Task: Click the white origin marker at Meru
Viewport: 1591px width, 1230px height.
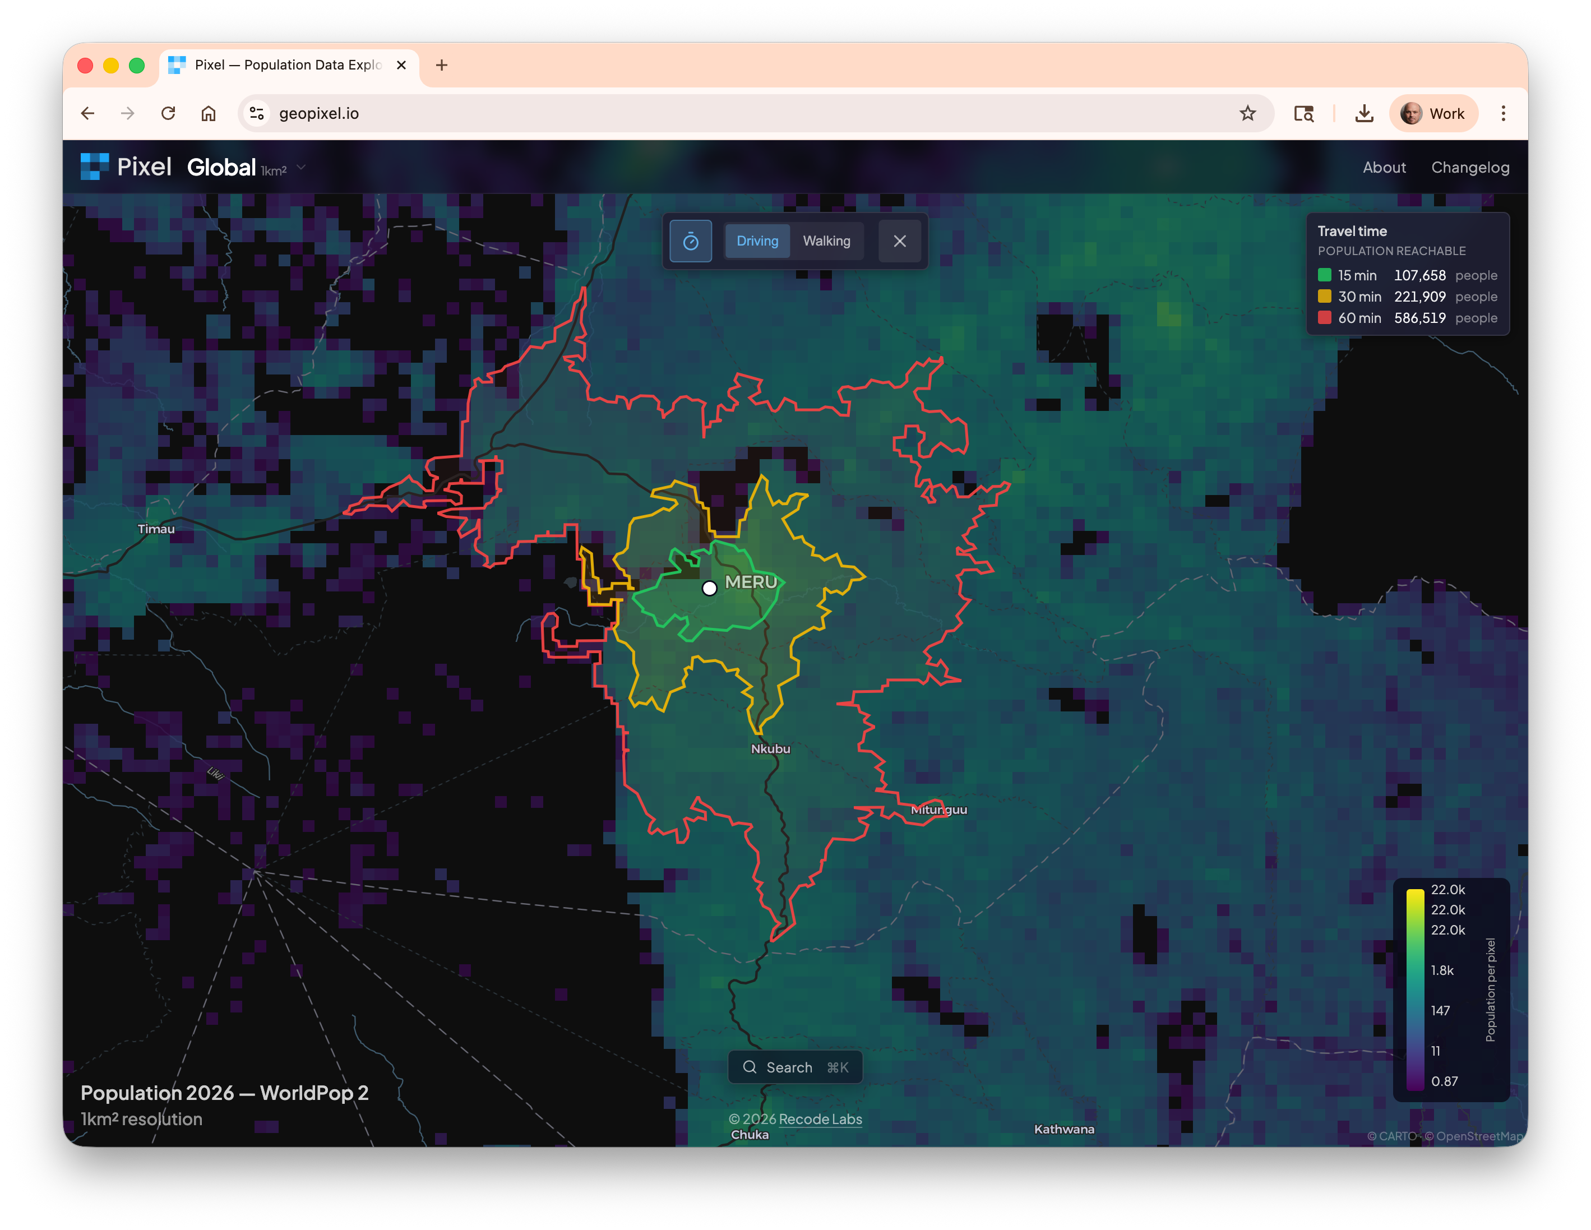Action: click(x=709, y=588)
